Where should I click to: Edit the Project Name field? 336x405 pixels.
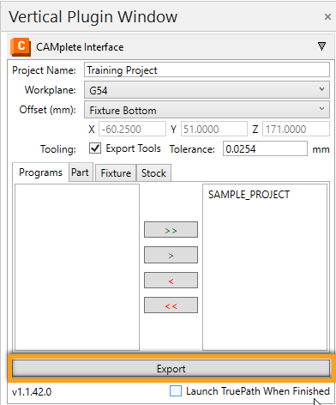pyautogui.click(x=207, y=70)
